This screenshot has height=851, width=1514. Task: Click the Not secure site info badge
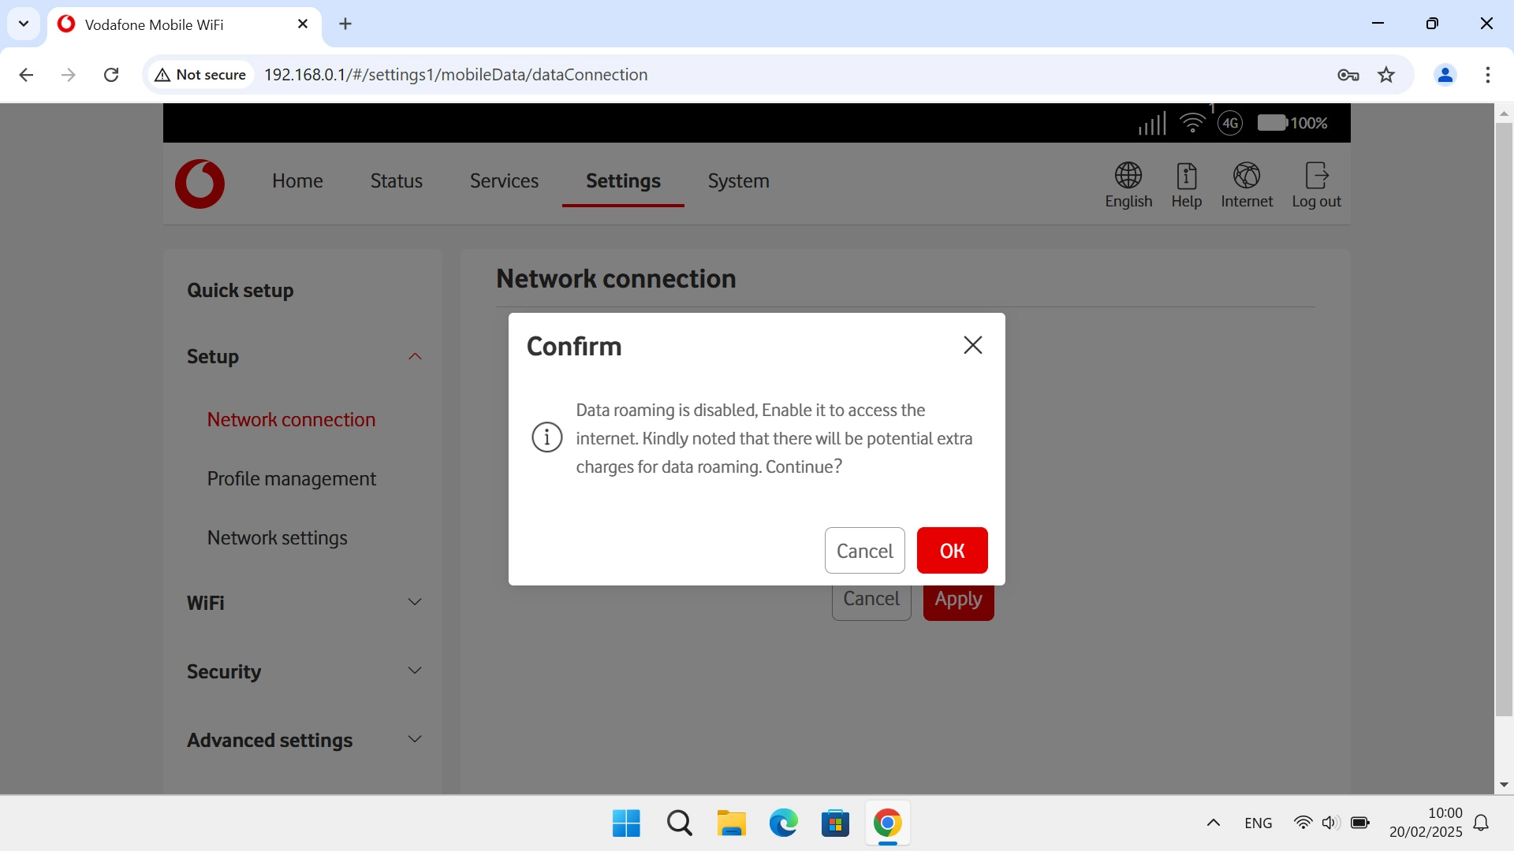point(201,75)
